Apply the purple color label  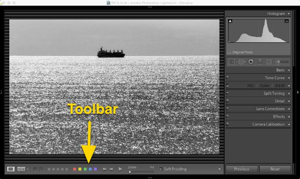click(96, 169)
